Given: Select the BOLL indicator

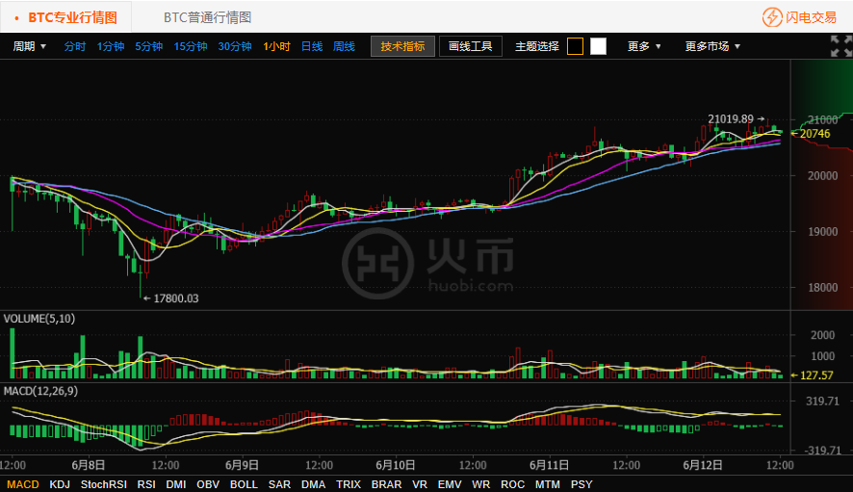Looking at the screenshot, I should tap(244, 484).
